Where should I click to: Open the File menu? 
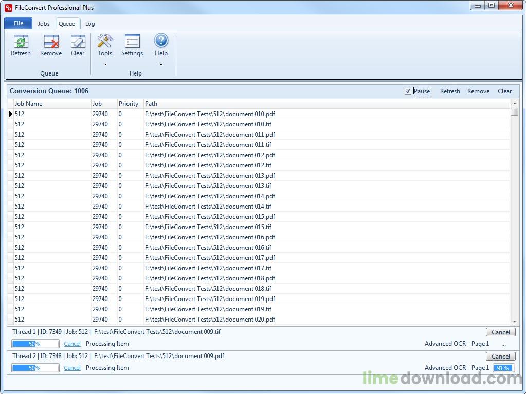click(19, 23)
